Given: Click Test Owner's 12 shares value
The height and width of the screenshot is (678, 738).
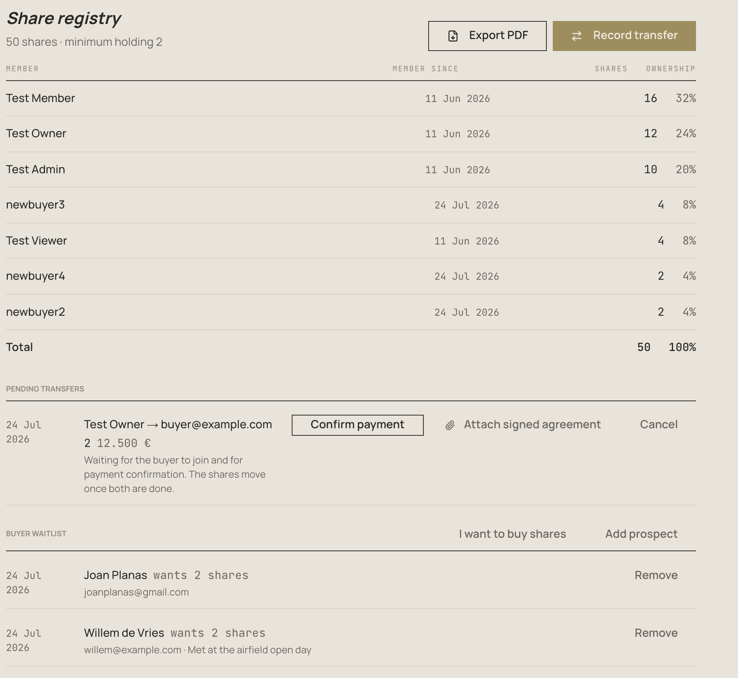Looking at the screenshot, I should 651,133.
